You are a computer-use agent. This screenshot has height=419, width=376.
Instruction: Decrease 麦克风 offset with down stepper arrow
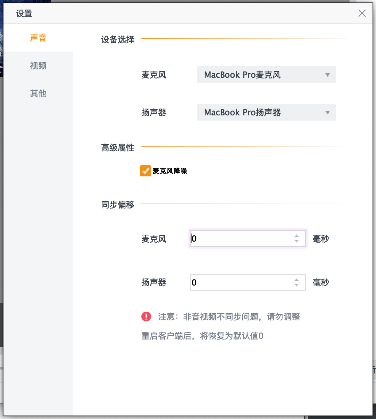click(x=297, y=241)
